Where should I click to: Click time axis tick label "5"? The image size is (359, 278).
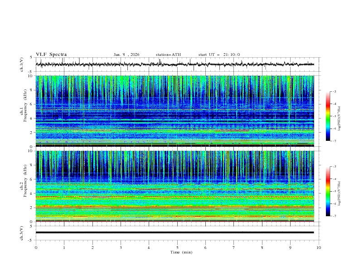[177, 248]
